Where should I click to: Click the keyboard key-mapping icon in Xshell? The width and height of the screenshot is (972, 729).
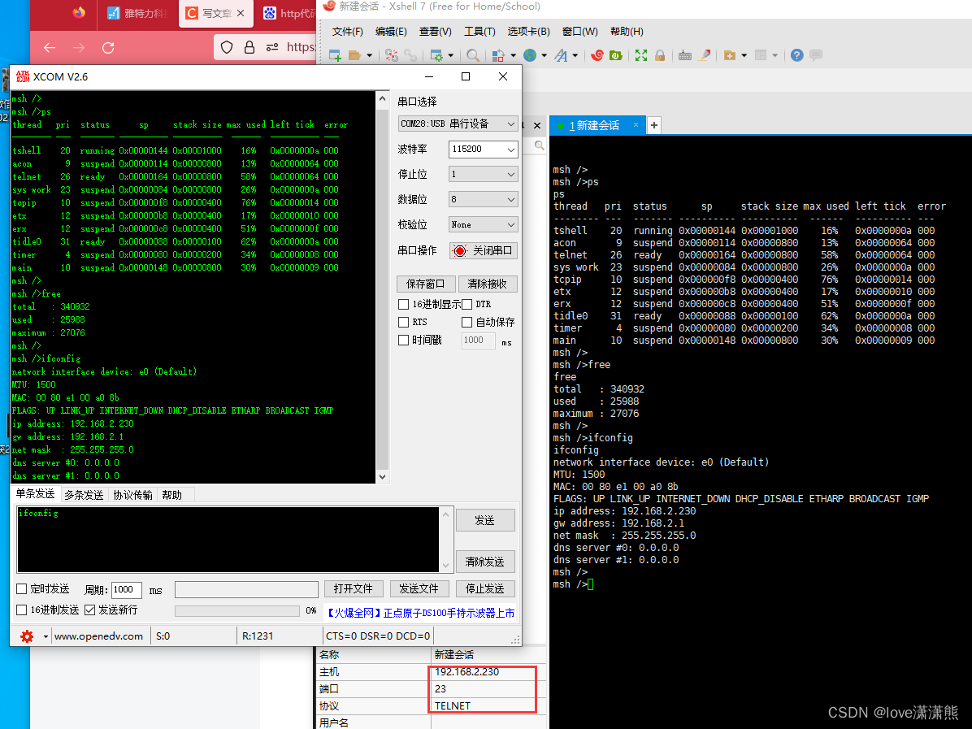click(x=685, y=56)
